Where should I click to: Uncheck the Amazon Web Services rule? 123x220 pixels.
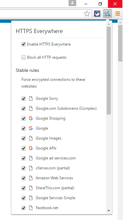coord(23,178)
